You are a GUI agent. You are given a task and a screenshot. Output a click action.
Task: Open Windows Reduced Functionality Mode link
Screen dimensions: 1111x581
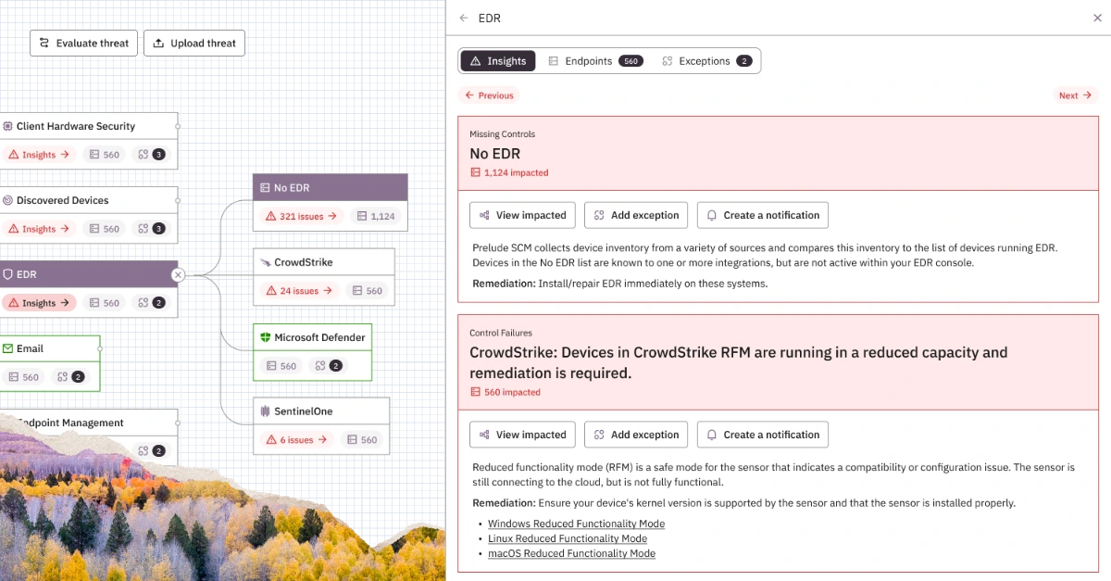(576, 524)
